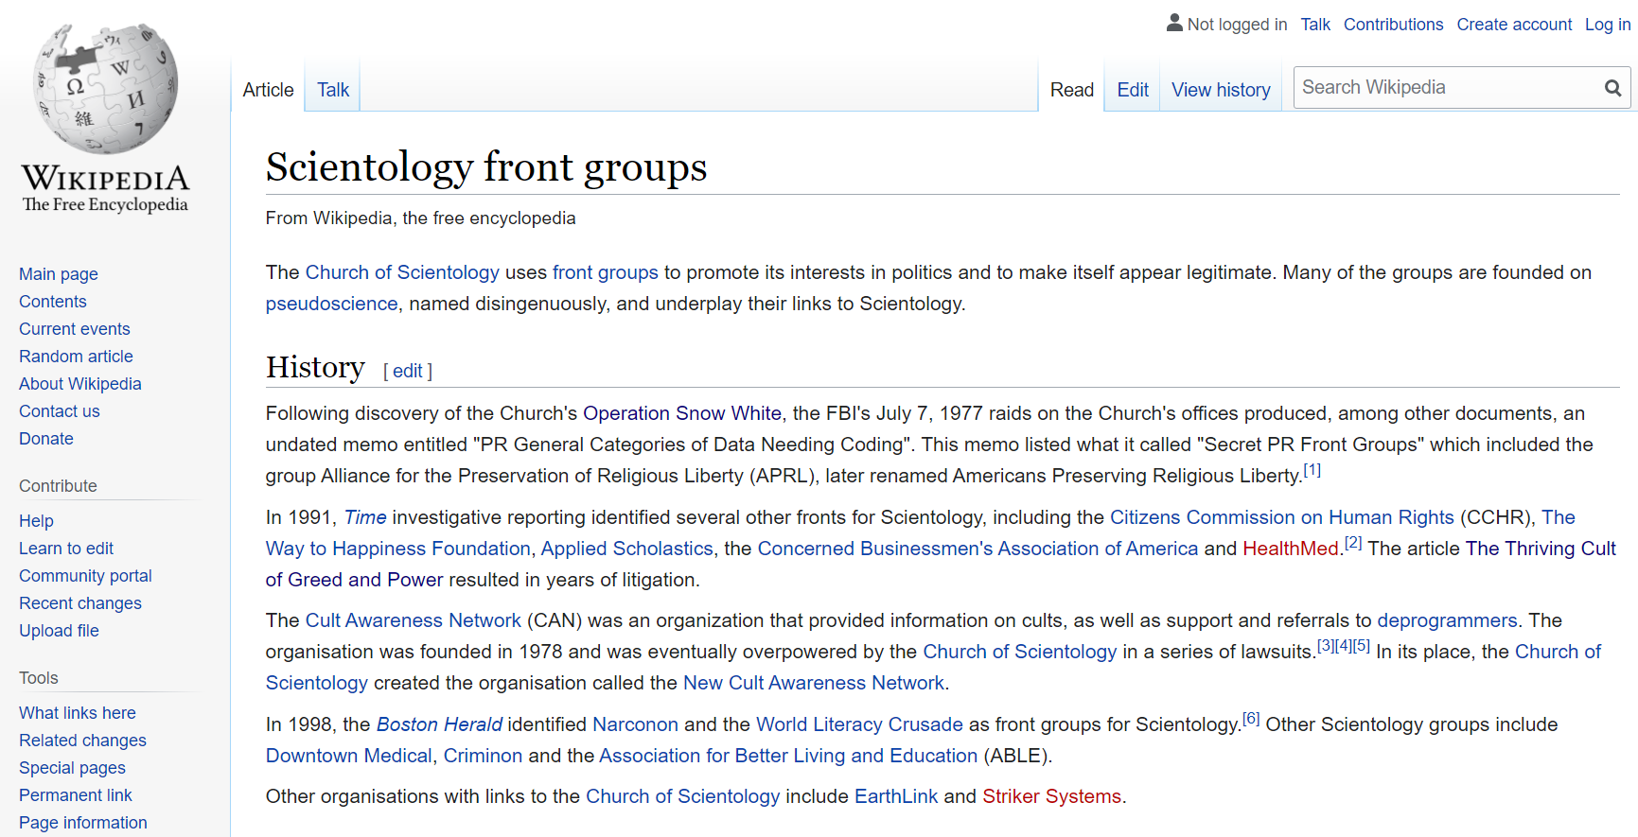Viewport: 1638px width, 837px height.
Task: Open Citizens Commission on Human Rights link
Action: point(1281,517)
